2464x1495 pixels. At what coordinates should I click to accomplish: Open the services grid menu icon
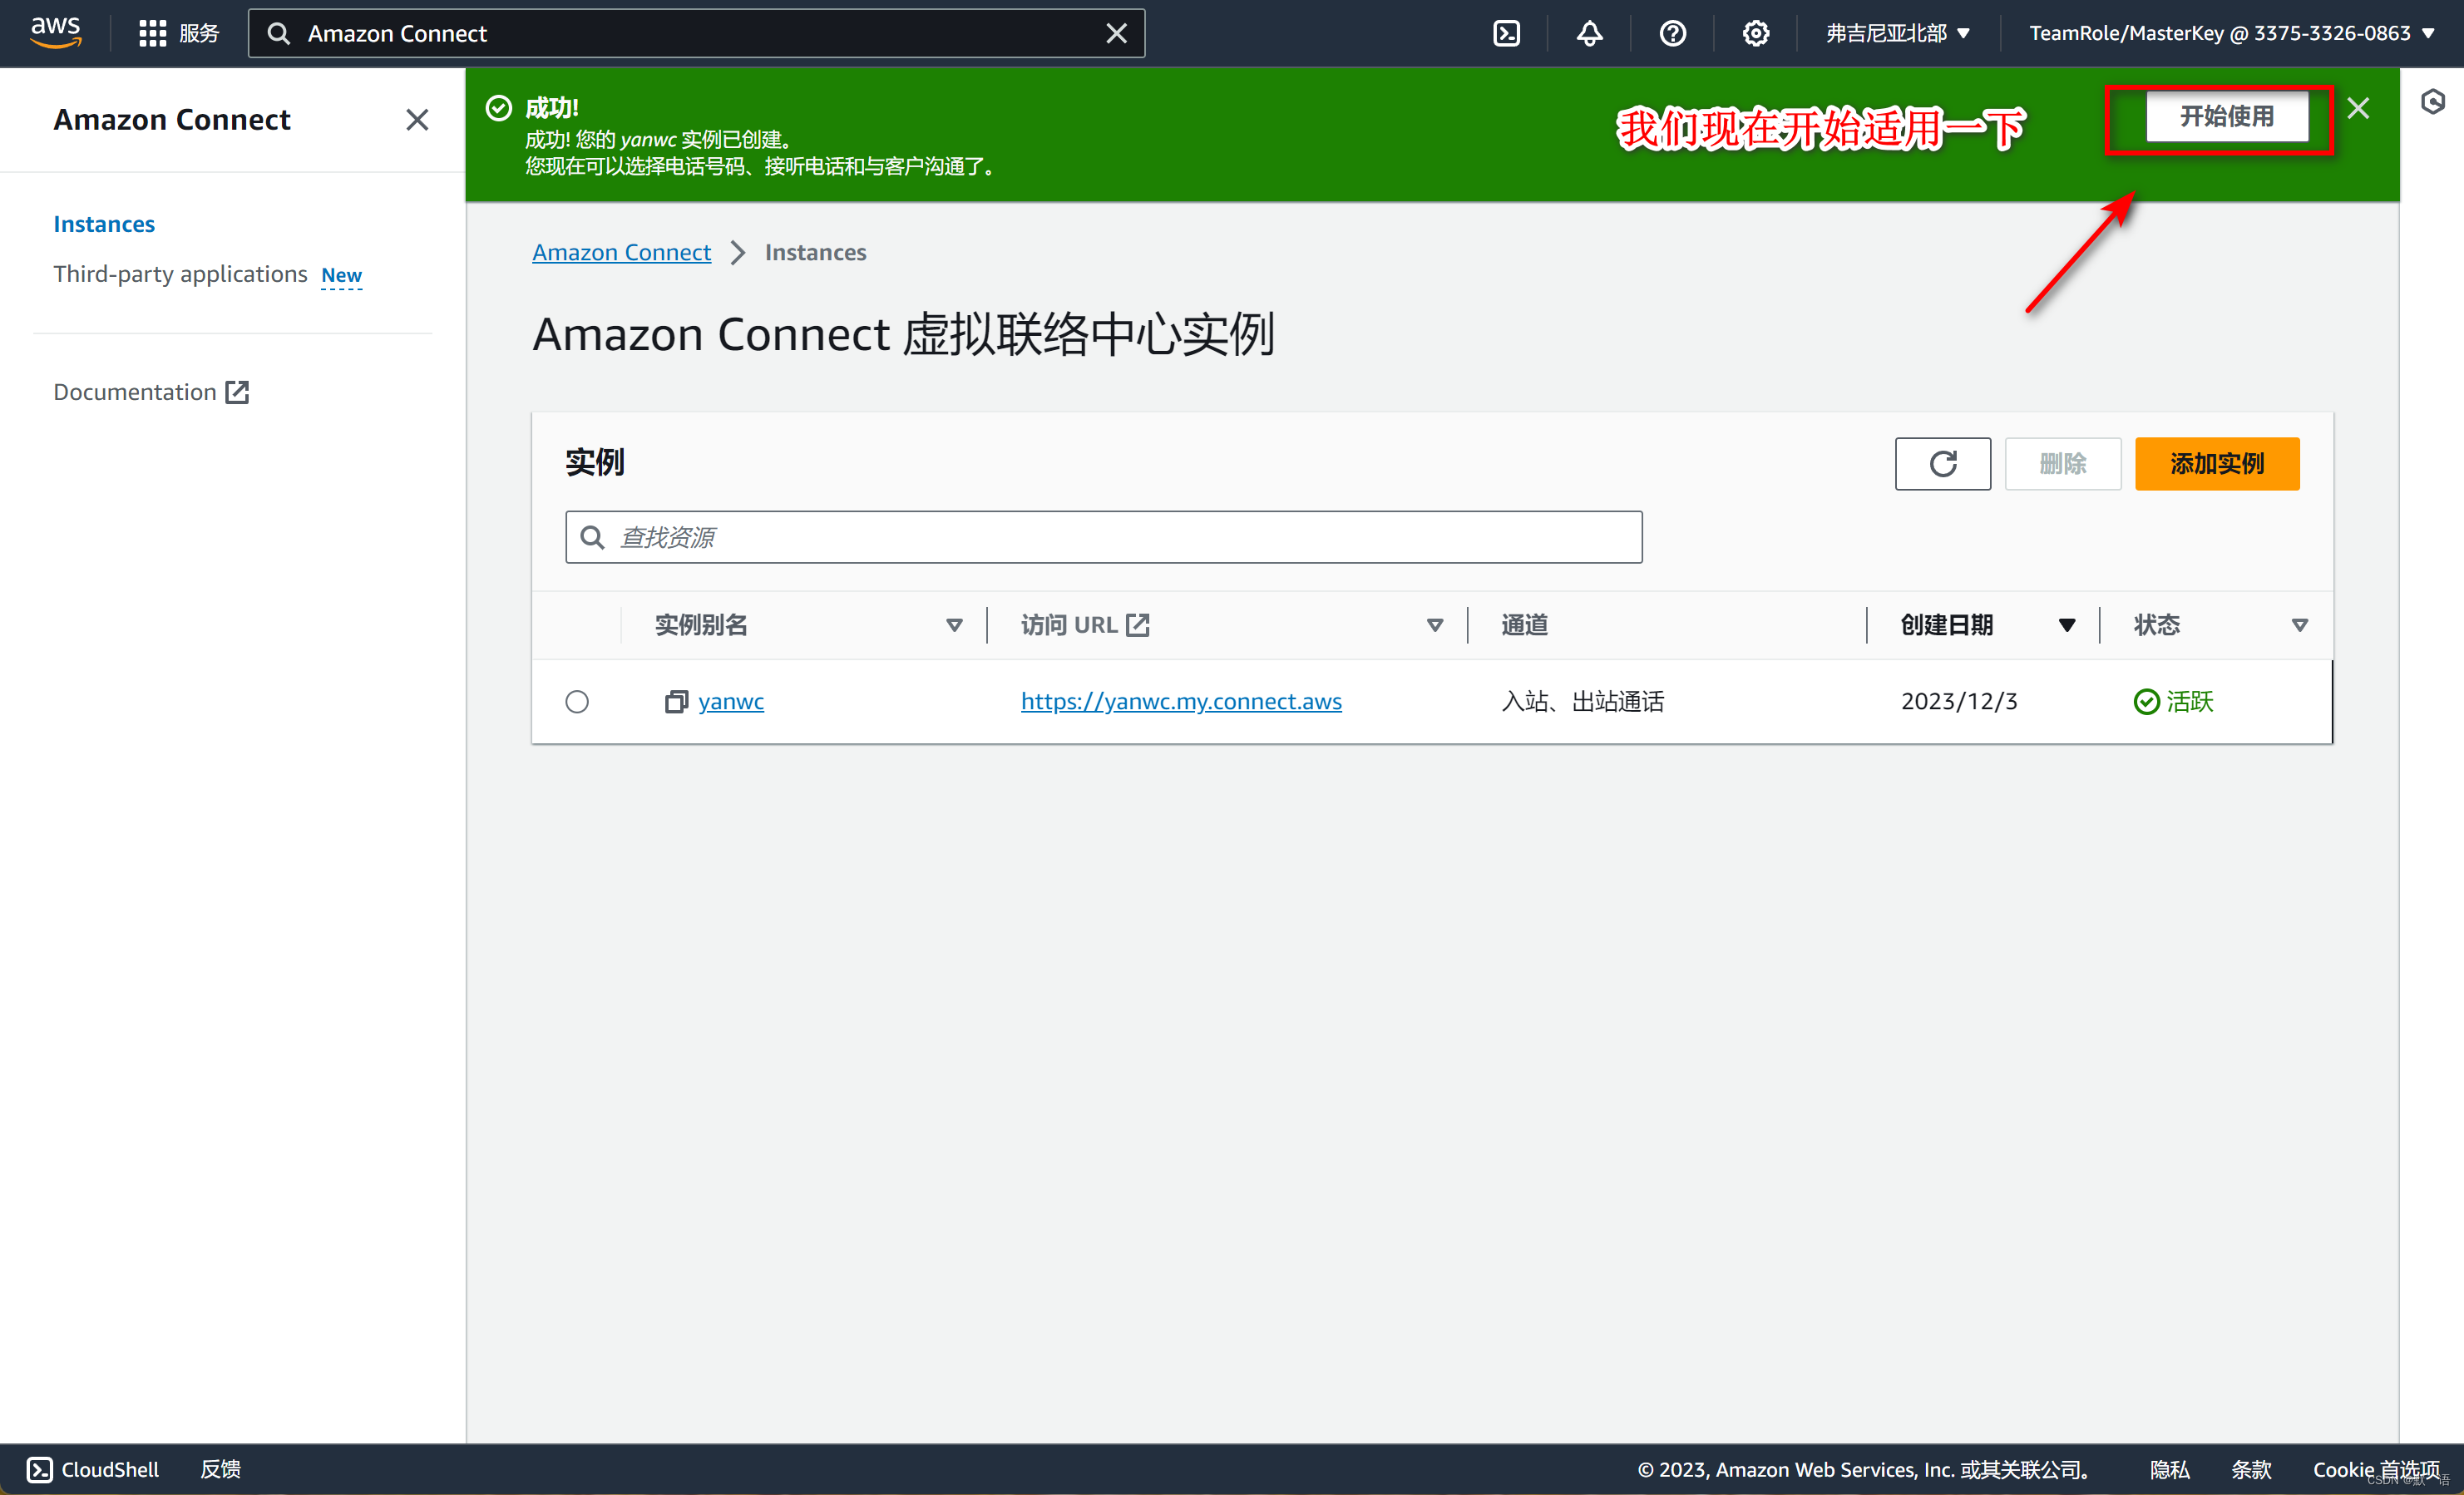pos(152,33)
